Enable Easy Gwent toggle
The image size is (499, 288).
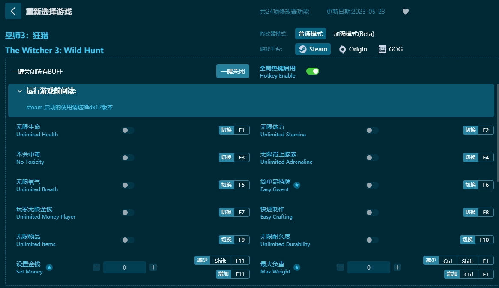(372, 185)
